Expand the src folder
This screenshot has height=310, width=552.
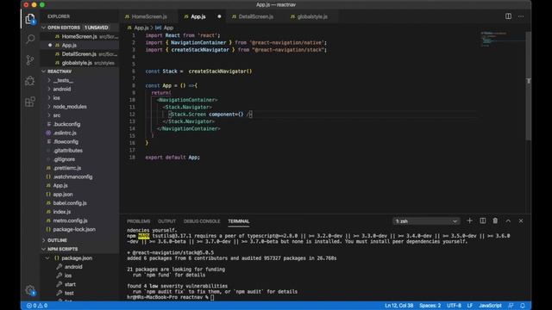click(57, 115)
